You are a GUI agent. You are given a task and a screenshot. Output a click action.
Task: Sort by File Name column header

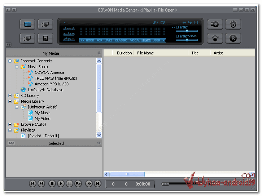click(x=161, y=53)
